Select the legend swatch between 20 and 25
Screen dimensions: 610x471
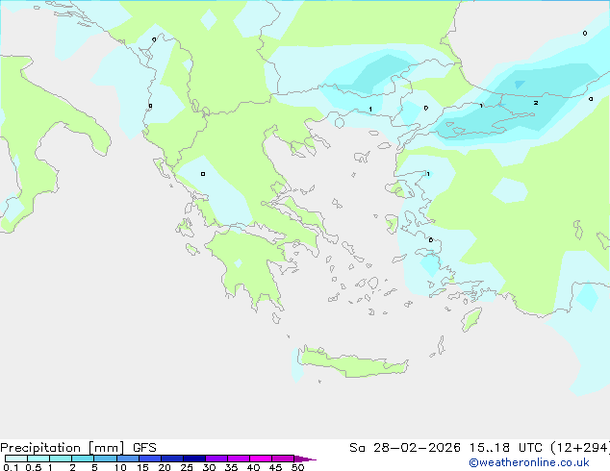(x=171, y=459)
